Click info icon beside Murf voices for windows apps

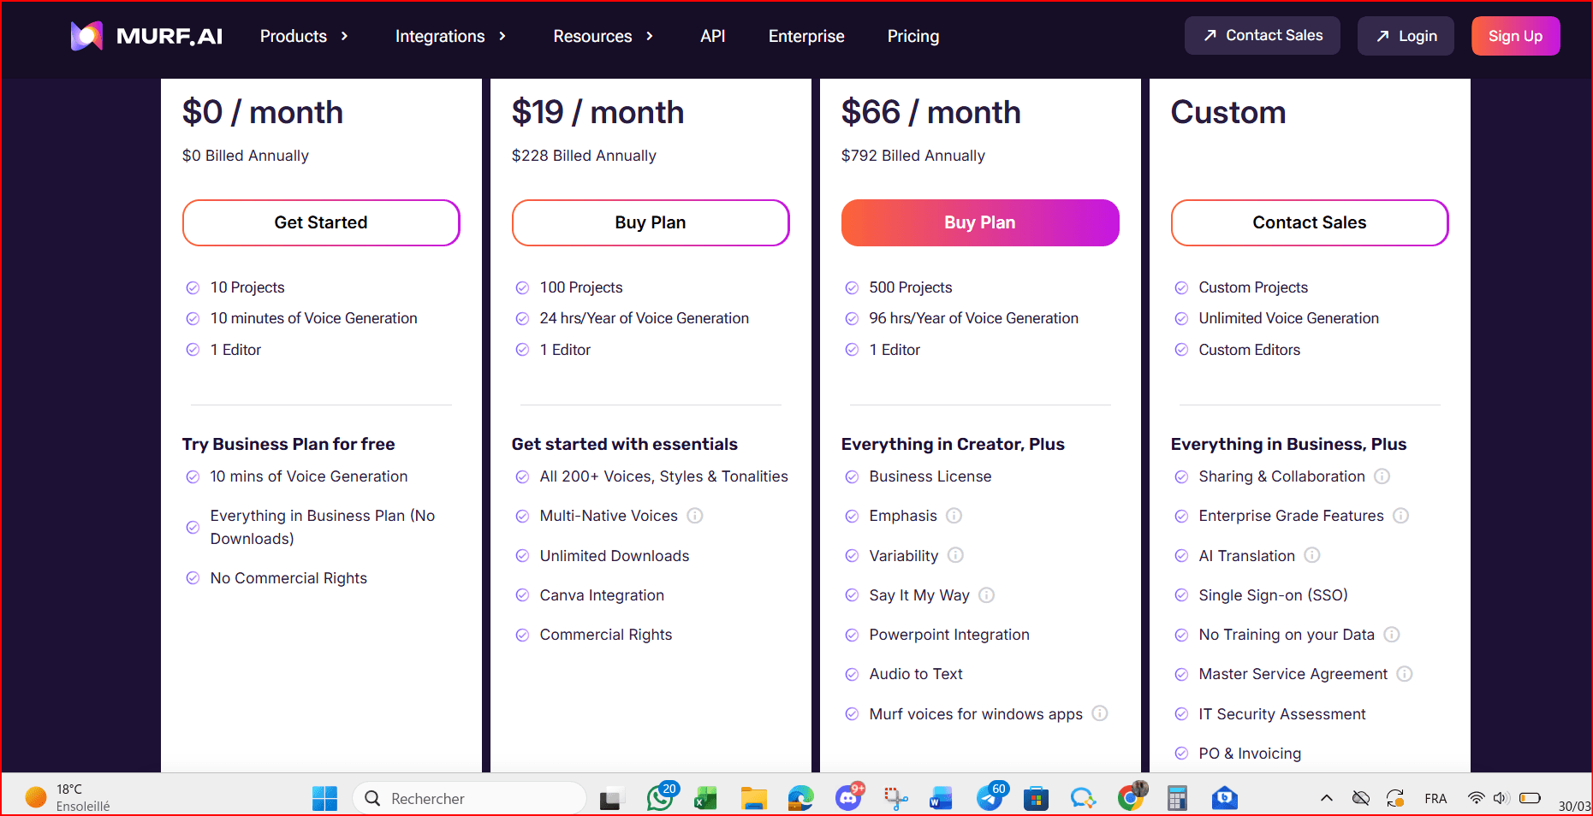tap(1100, 713)
